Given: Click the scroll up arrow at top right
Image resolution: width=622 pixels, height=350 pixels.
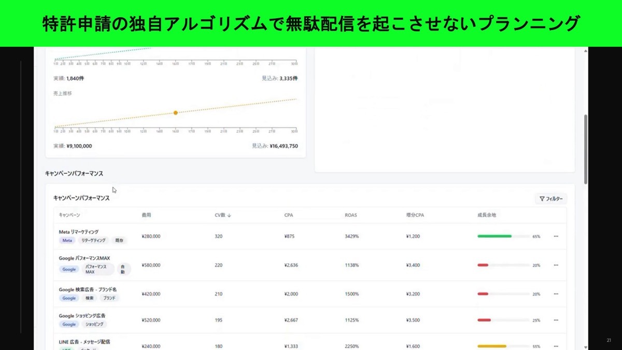Looking at the screenshot, I should click(586, 51).
